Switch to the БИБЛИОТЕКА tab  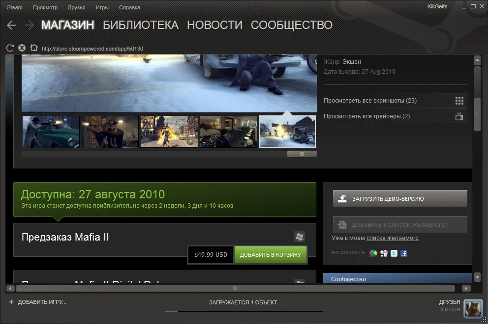[x=140, y=25]
